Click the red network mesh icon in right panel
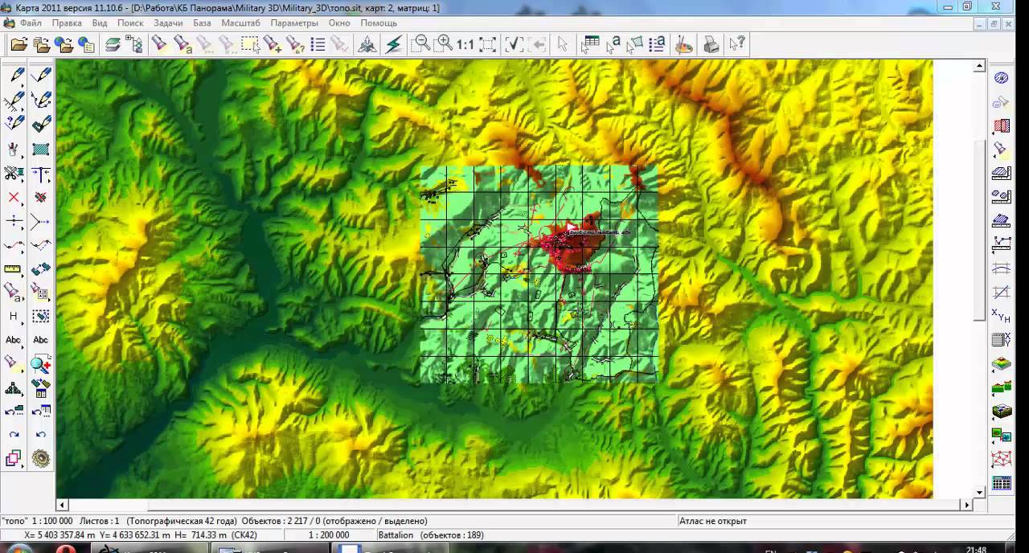The height and width of the screenshot is (553, 1029). pyautogui.click(x=1001, y=459)
